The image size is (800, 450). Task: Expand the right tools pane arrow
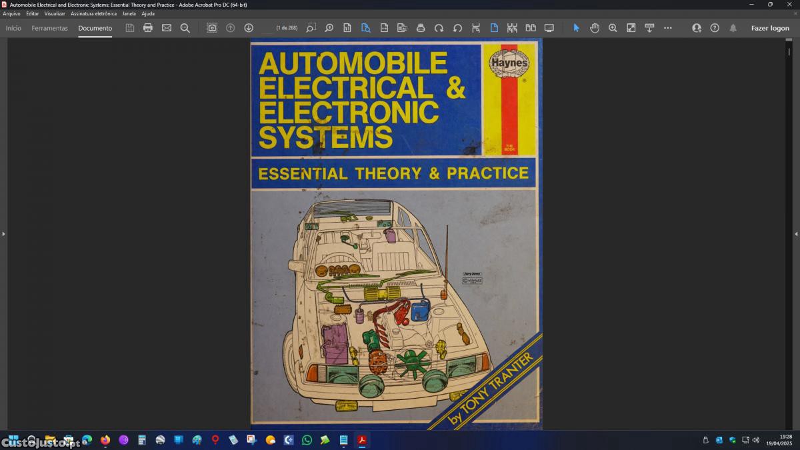click(x=796, y=234)
